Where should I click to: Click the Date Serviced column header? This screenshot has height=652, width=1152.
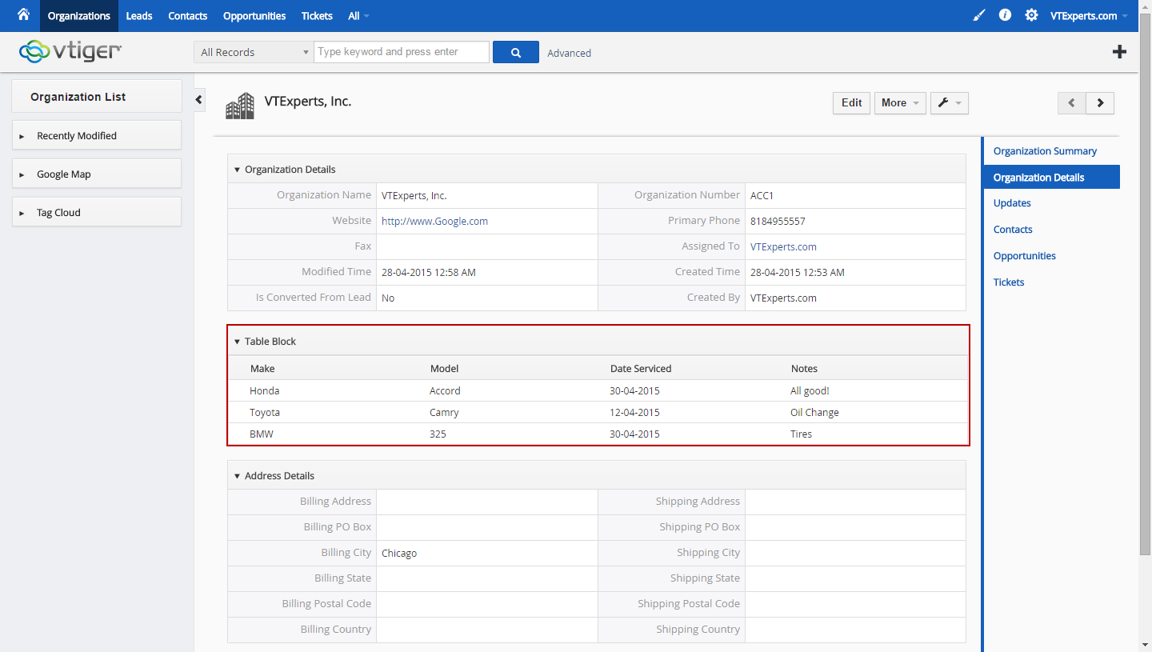pos(641,369)
